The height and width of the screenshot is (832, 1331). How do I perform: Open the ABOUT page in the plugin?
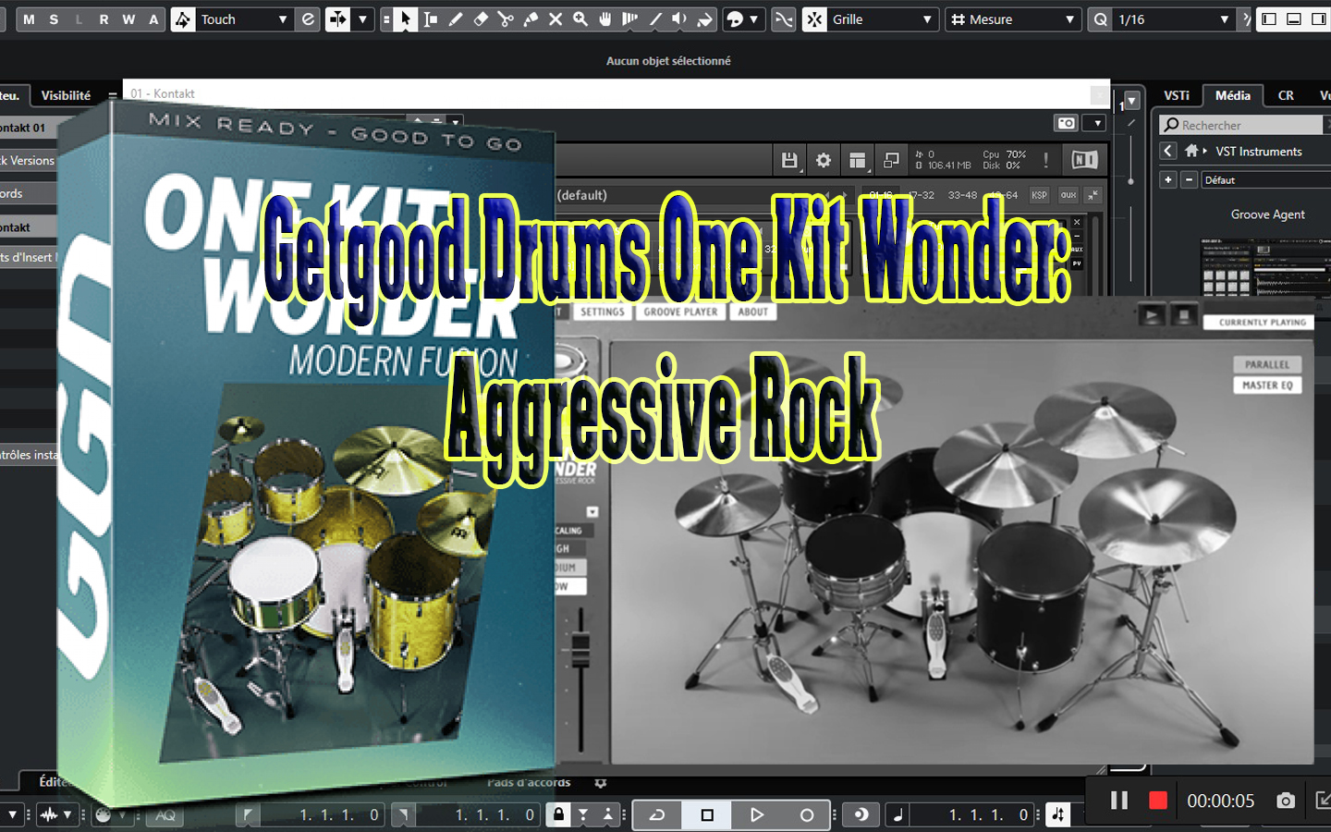tap(753, 312)
